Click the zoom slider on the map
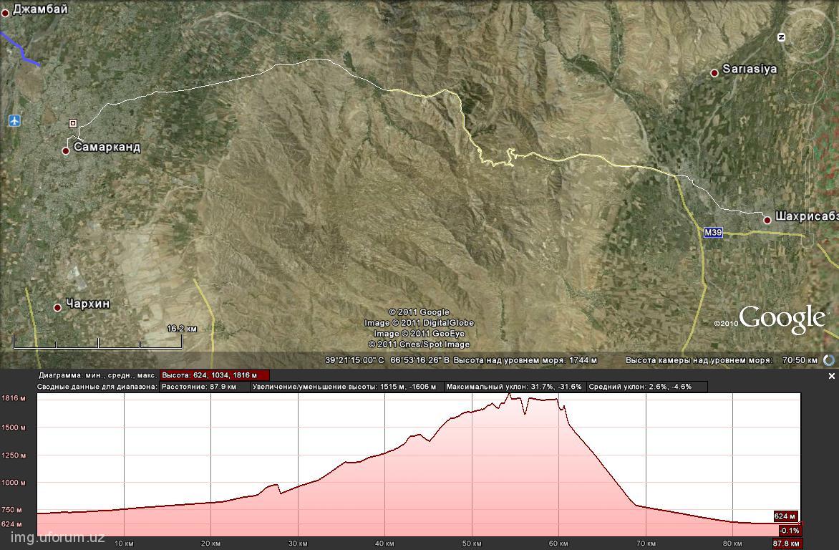This screenshot has height=550, width=839. [809, 165]
